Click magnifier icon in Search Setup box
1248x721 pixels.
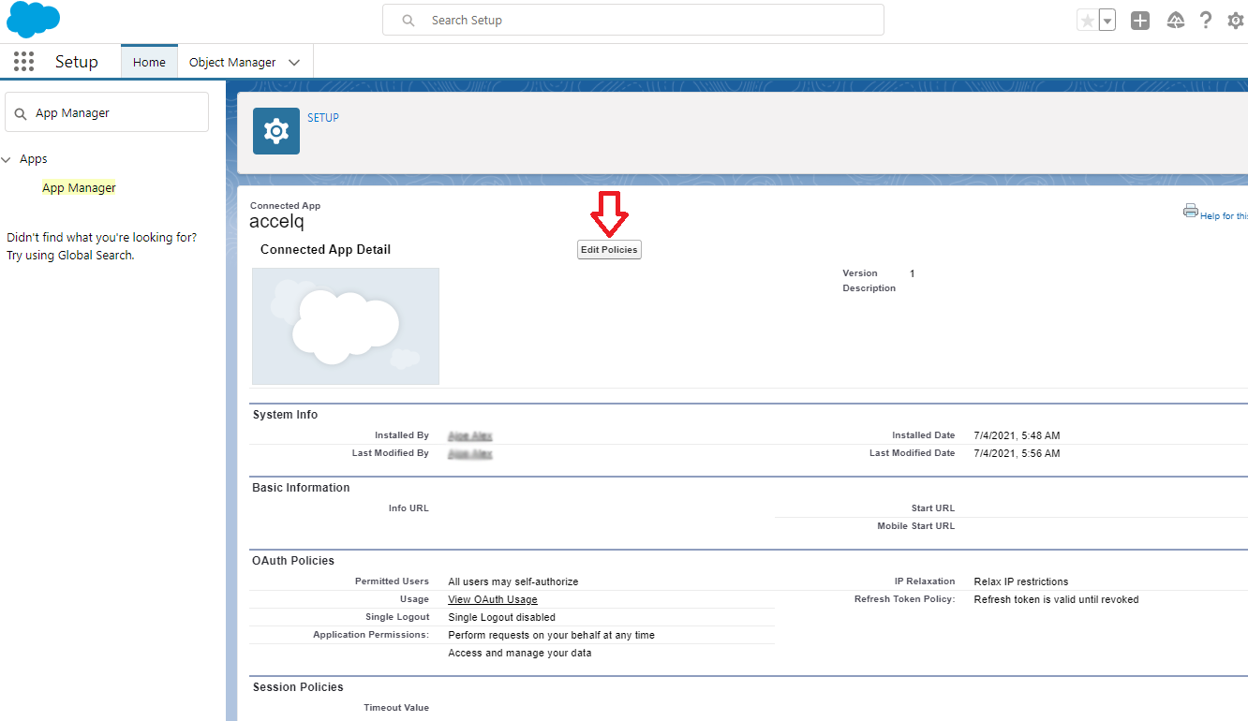click(x=409, y=21)
